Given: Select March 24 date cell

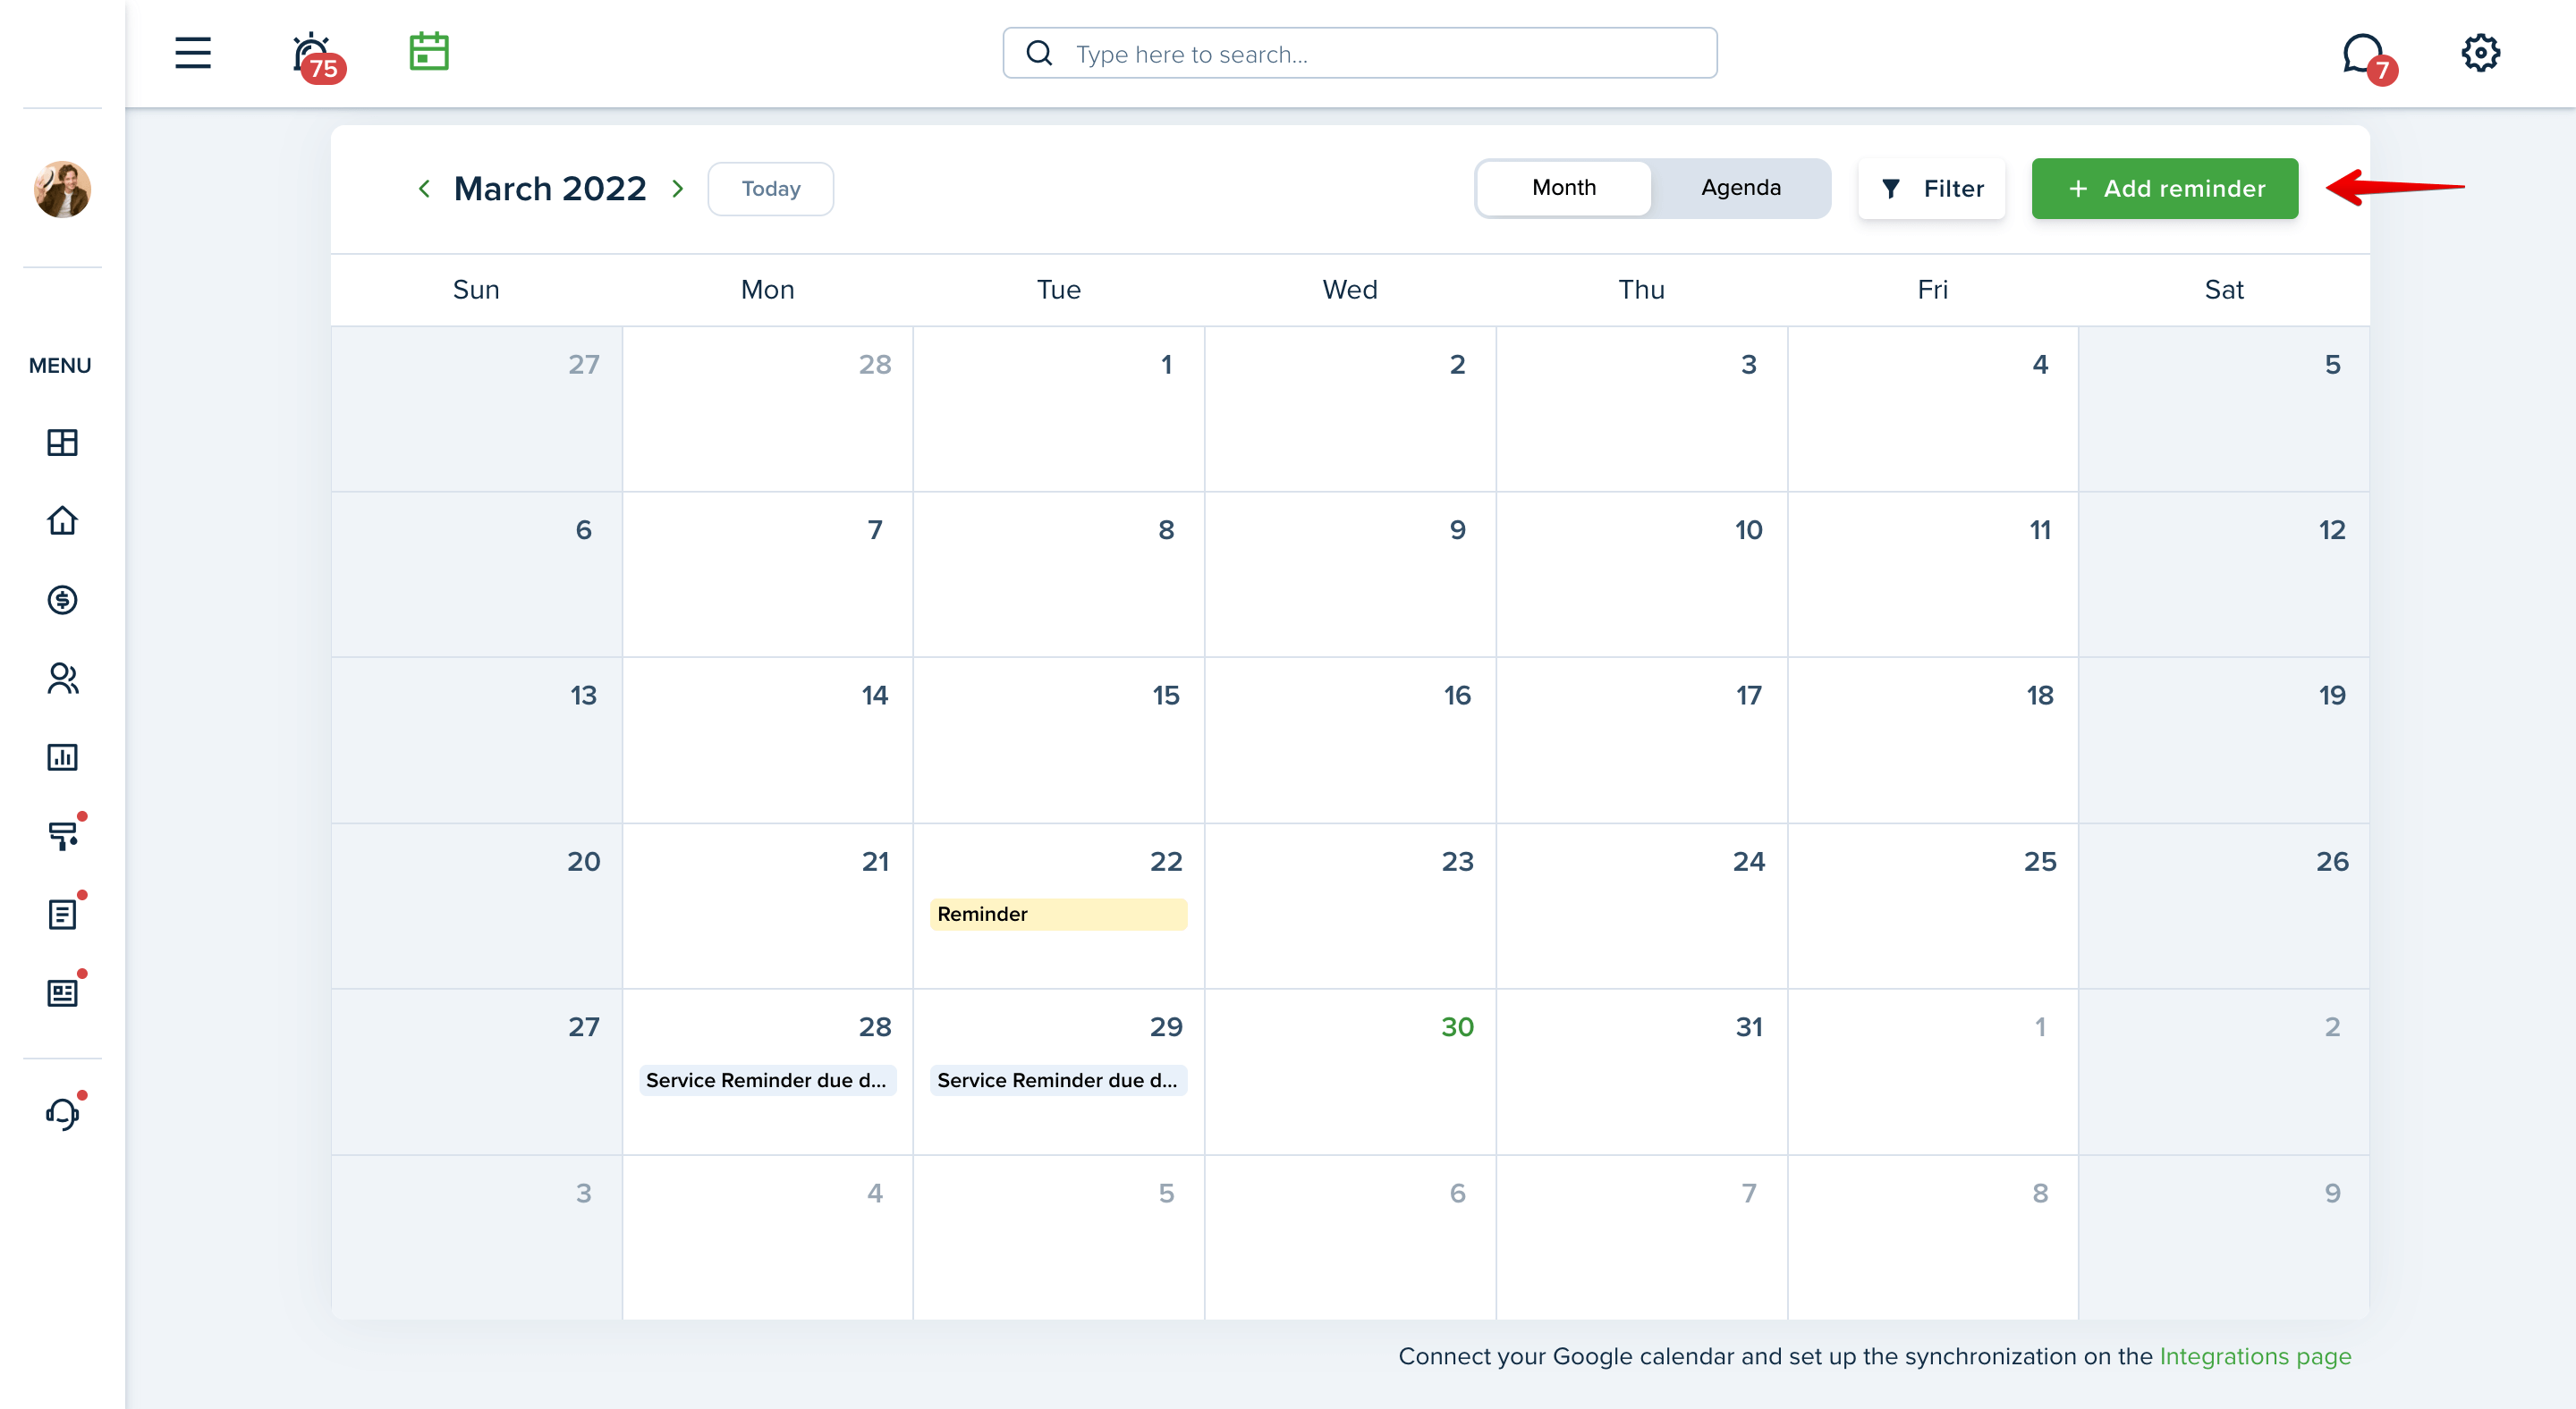Looking at the screenshot, I should [x=1642, y=907].
